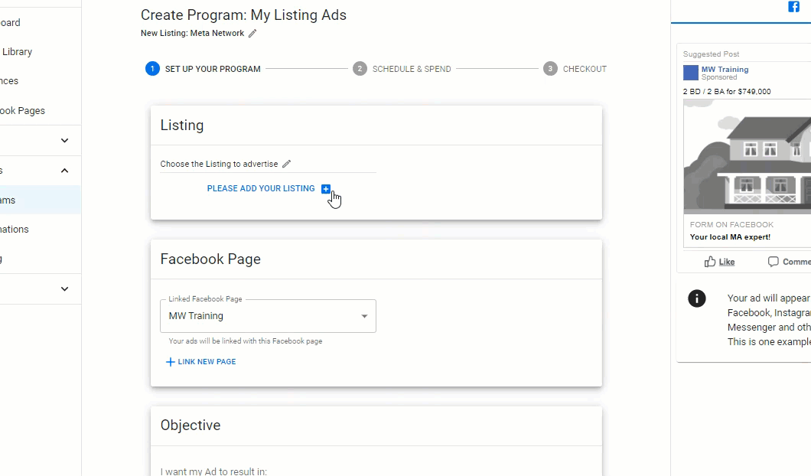Click the blue plus icon to add a listing
811x476 pixels.
326,188
